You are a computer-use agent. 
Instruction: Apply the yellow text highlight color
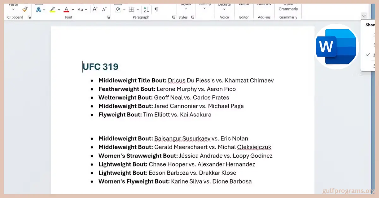[x=52, y=9]
